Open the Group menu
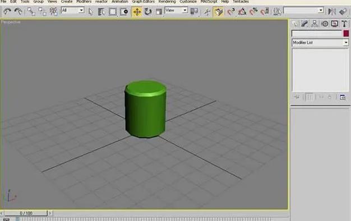Image resolution: width=351 pixels, height=221 pixels. point(38,2)
